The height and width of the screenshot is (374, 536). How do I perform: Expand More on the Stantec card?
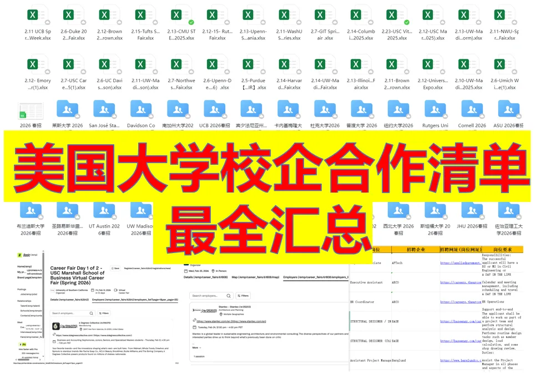click(x=196, y=348)
